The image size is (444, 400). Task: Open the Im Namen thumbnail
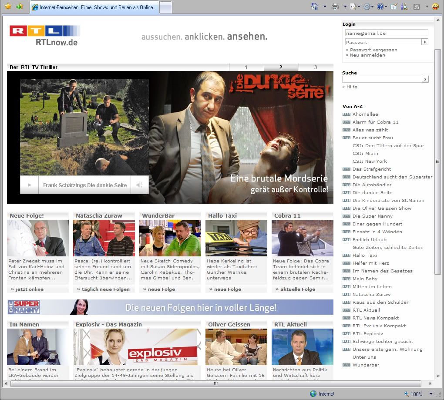coord(38,347)
